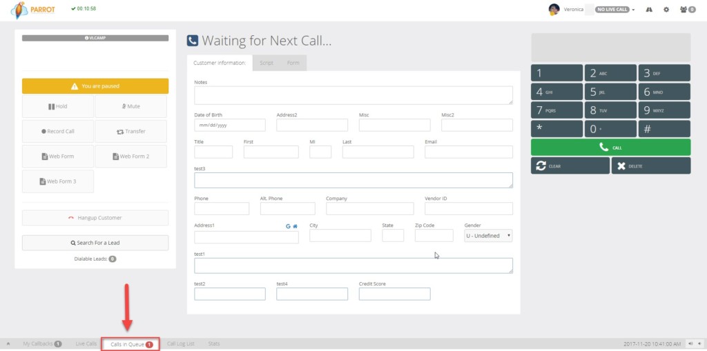The width and height of the screenshot is (707, 351).
Task: Open the Gender dropdown
Action: [488, 236]
